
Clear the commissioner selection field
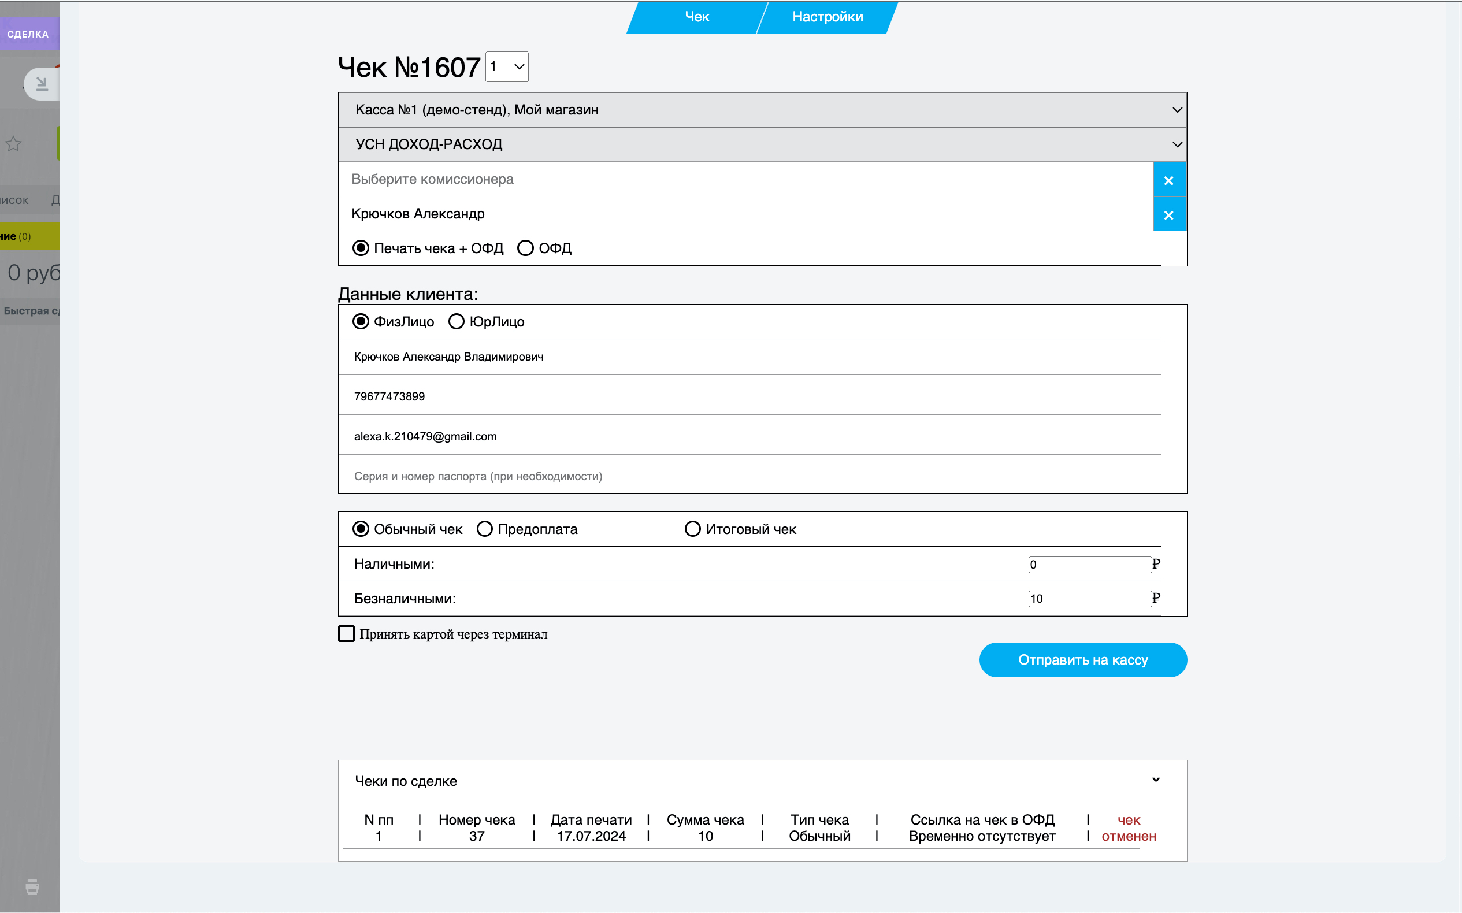click(1168, 180)
